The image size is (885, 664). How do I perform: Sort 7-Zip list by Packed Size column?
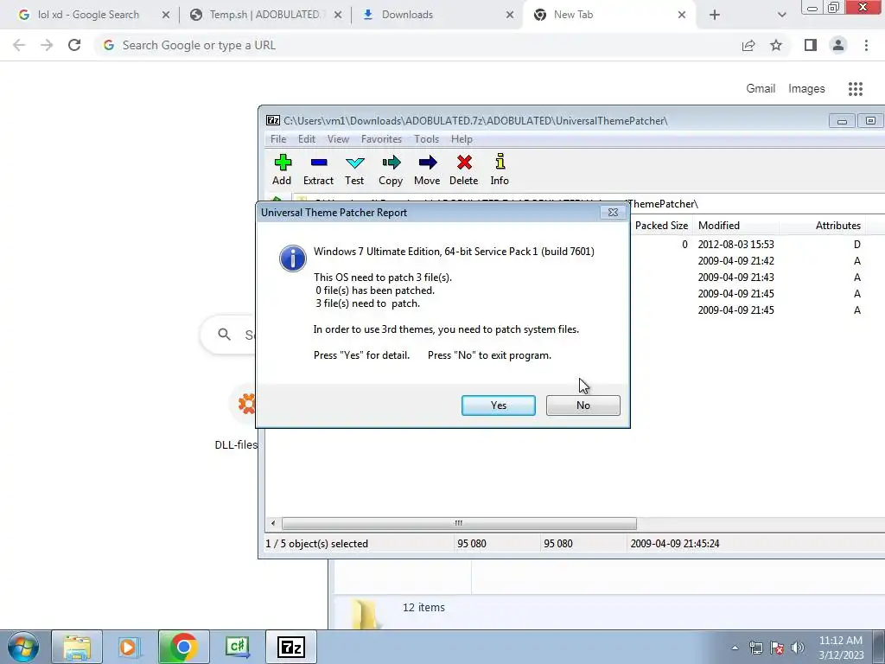click(661, 226)
